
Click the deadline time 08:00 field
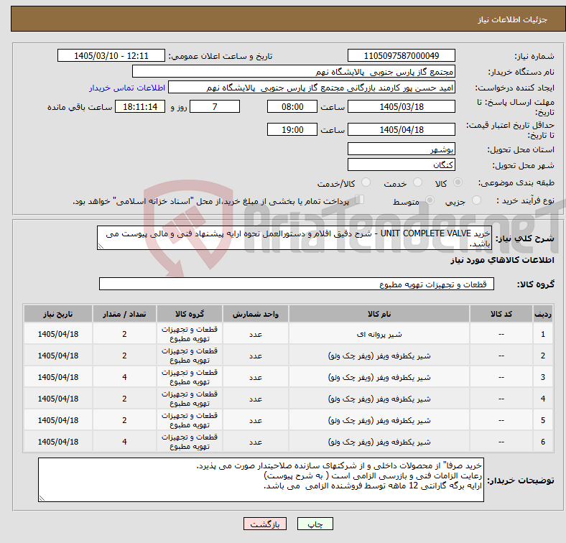click(292, 106)
